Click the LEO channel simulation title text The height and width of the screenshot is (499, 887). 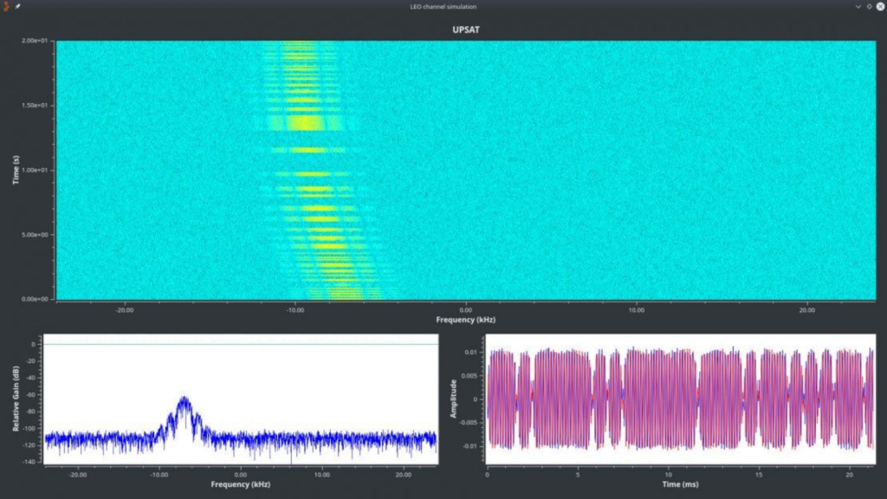click(443, 6)
